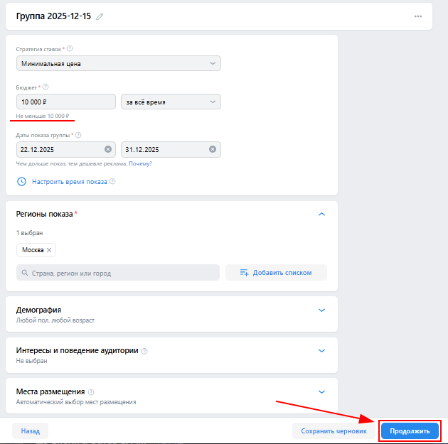Click the region search input field
This screenshot has height=444, width=448.
[118, 273]
